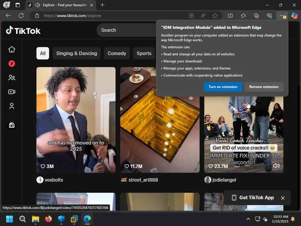This screenshot has height=226, width=301.
Task: Select the All category tab
Action: pyautogui.click(x=43, y=53)
